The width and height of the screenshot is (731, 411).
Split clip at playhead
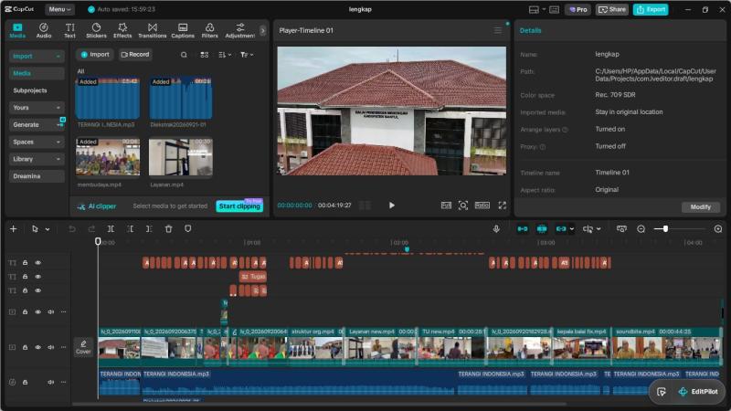click(111, 229)
